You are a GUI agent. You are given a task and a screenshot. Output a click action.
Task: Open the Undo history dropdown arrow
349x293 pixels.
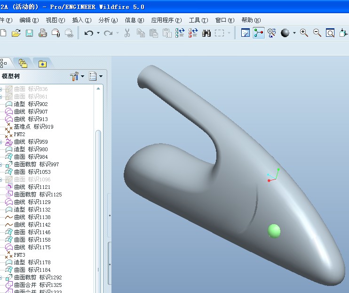[98, 33]
